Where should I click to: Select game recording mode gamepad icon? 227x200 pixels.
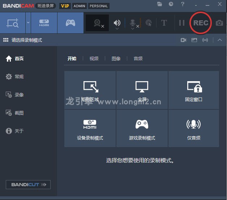pos(70,23)
